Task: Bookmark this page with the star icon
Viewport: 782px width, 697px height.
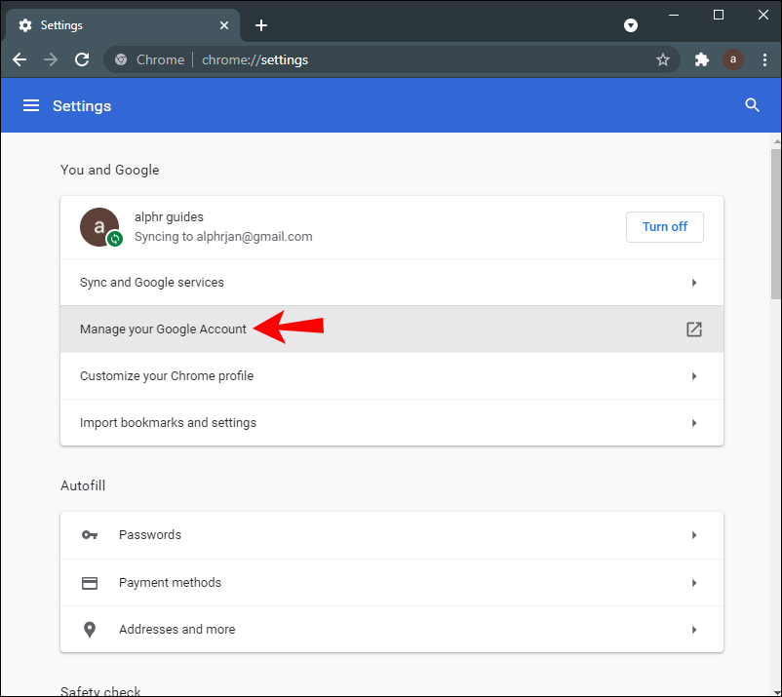Action: 662,59
